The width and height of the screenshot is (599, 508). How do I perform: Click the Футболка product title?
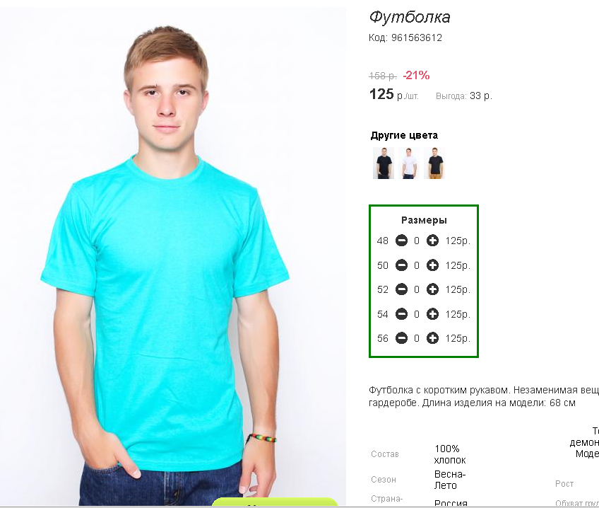click(410, 17)
